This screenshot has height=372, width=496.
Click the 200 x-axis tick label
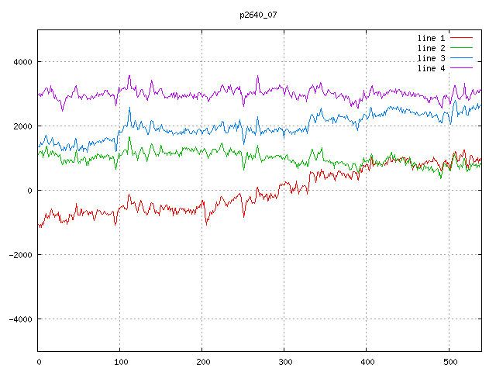pos(202,361)
